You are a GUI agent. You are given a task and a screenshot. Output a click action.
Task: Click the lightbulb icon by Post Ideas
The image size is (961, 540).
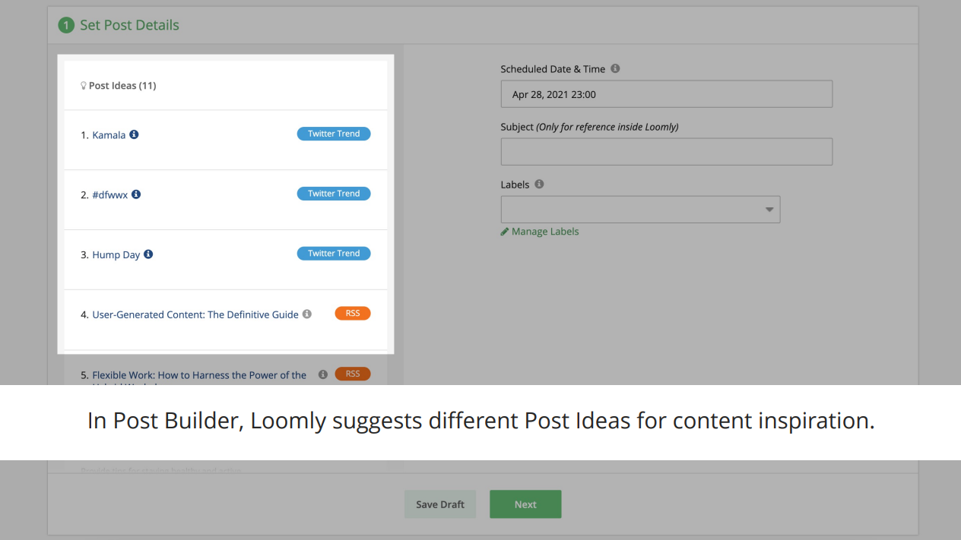point(84,86)
